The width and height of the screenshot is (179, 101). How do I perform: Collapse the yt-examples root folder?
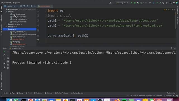coord(4,9)
